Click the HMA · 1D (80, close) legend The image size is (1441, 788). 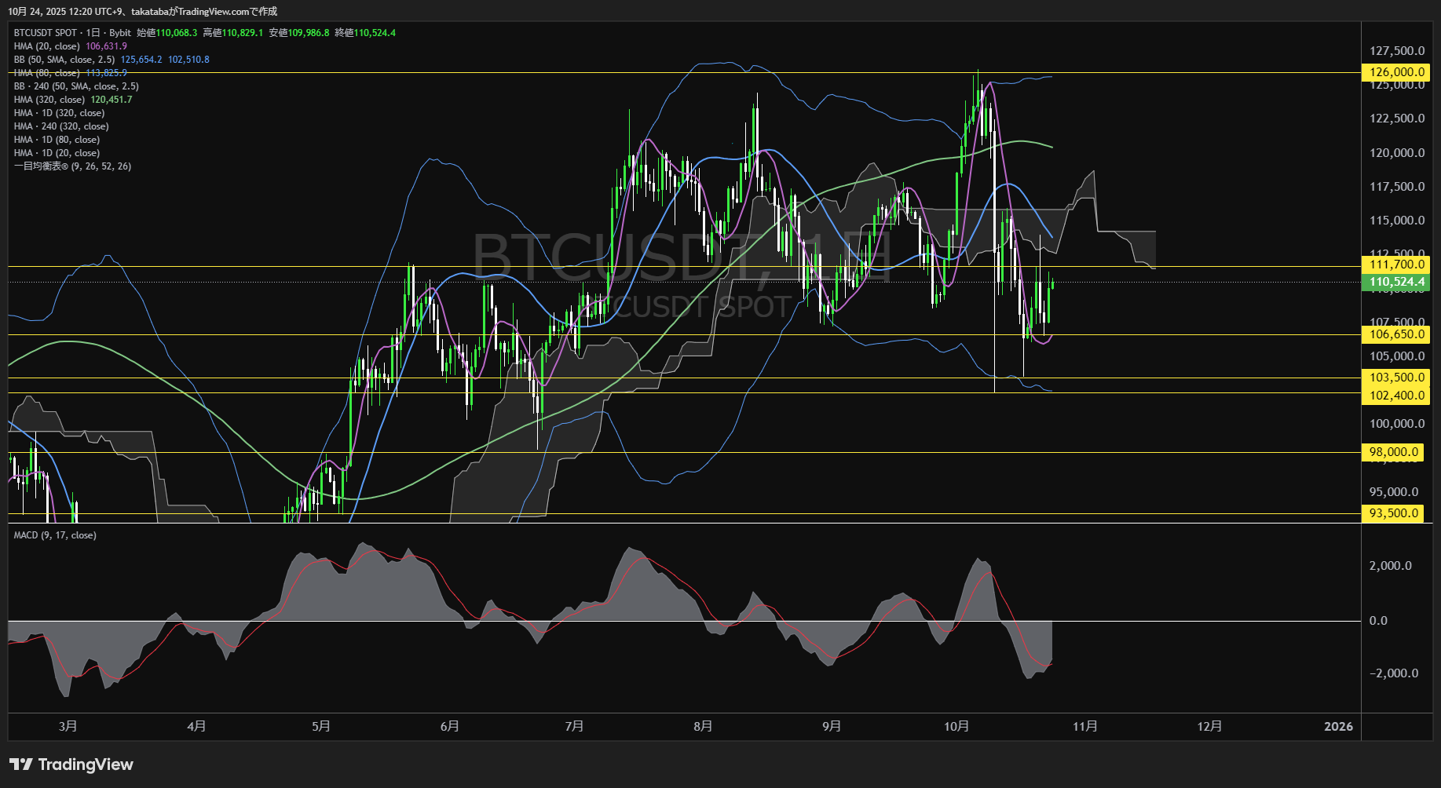pos(57,140)
